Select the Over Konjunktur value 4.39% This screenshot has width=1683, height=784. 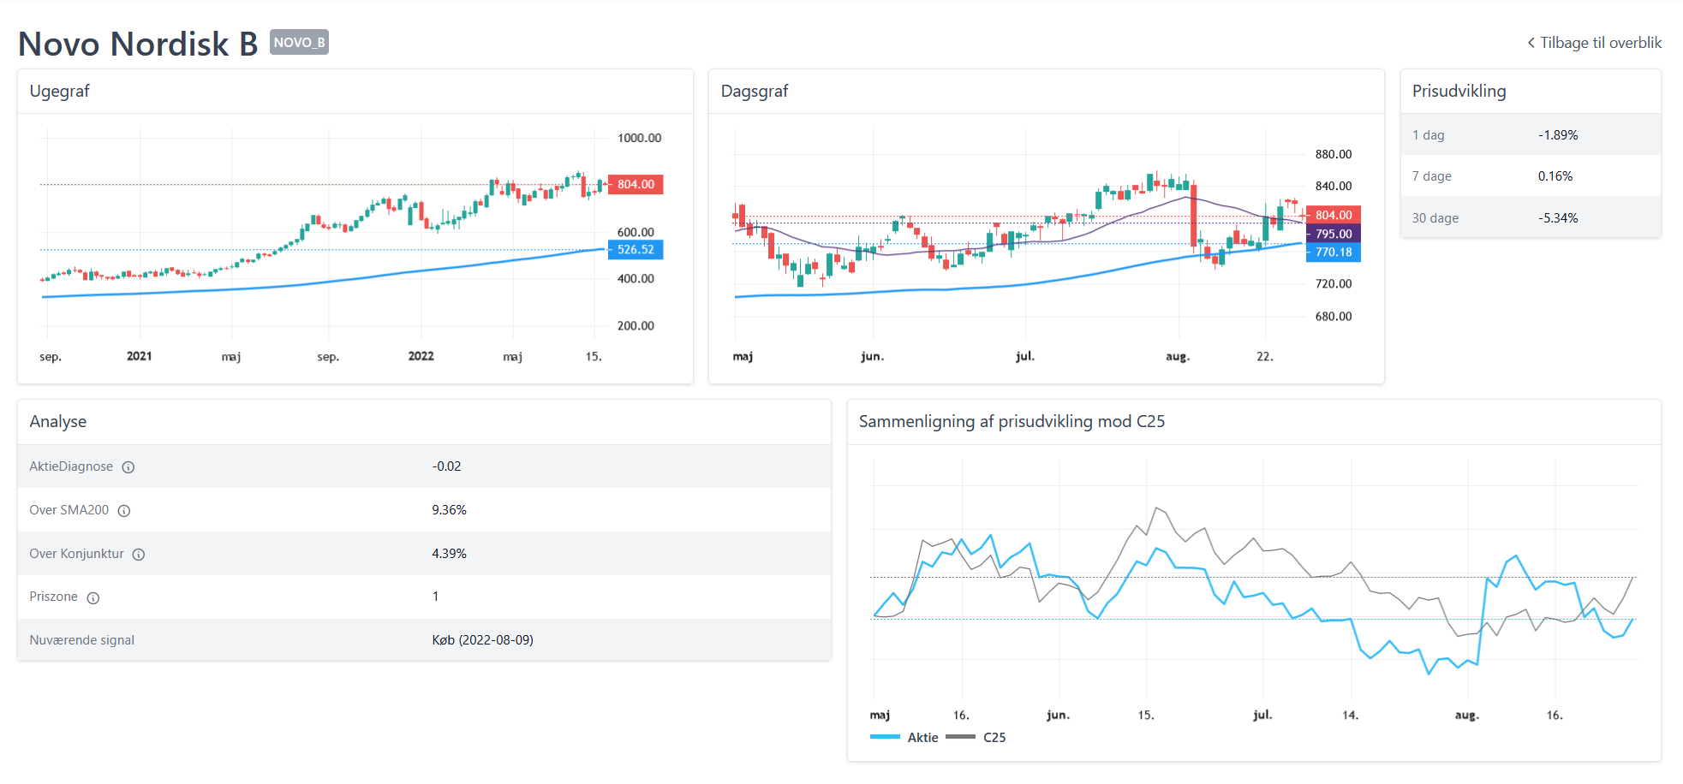(449, 554)
